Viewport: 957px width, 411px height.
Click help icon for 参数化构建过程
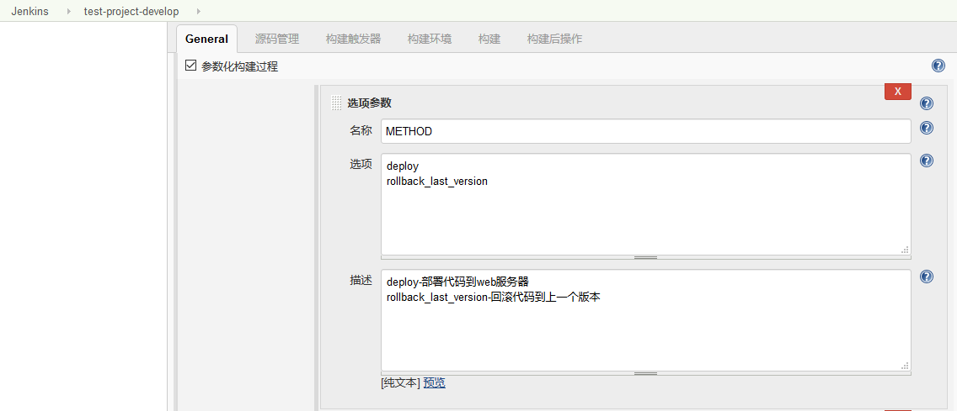938,66
